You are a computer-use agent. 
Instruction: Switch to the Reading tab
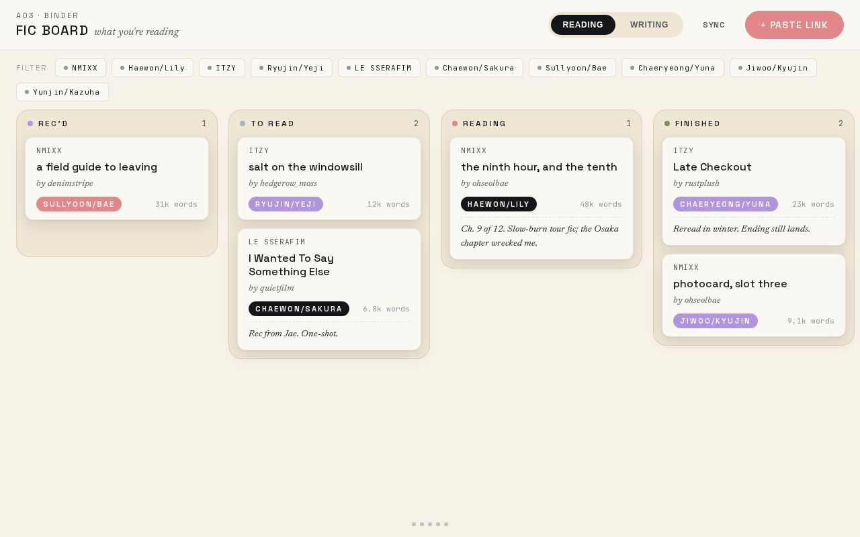tap(583, 25)
